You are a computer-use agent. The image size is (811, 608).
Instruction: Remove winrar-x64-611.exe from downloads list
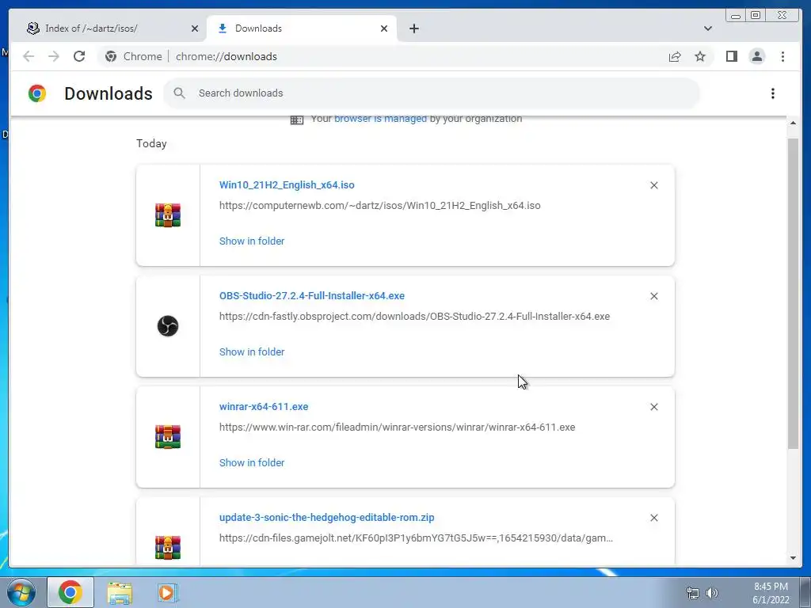[x=653, y=407]
